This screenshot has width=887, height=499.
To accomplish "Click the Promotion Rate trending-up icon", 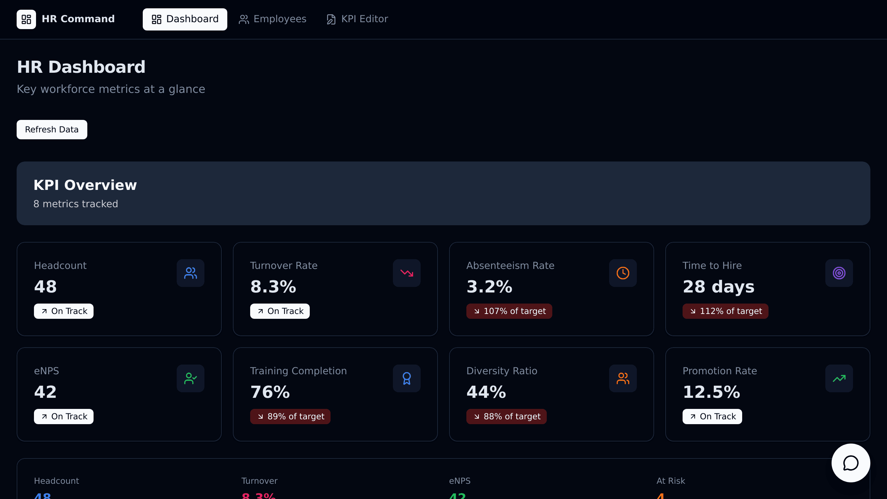I will click(839, 378).
